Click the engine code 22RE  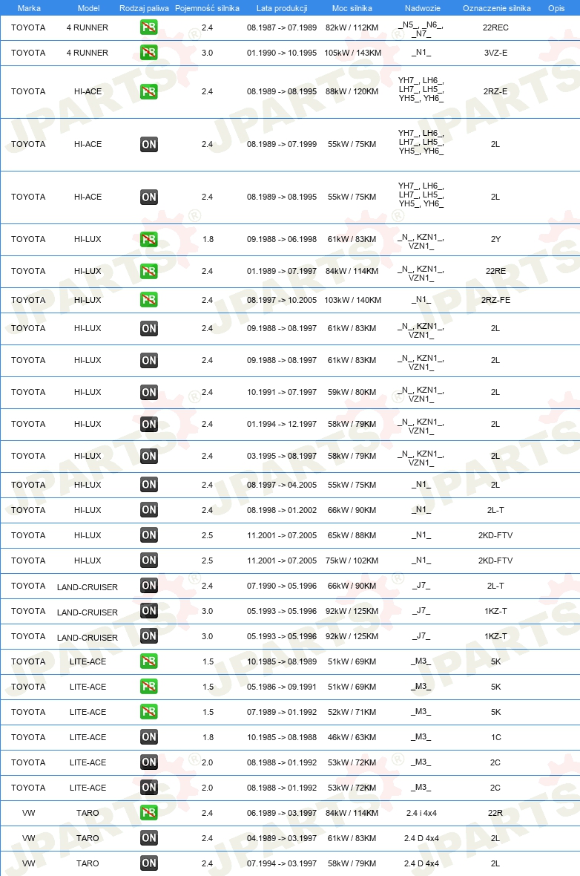(495, 271)
